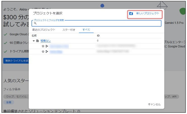Click the ID column header
This screenshot has height=114, width=187.
[98, 36]
